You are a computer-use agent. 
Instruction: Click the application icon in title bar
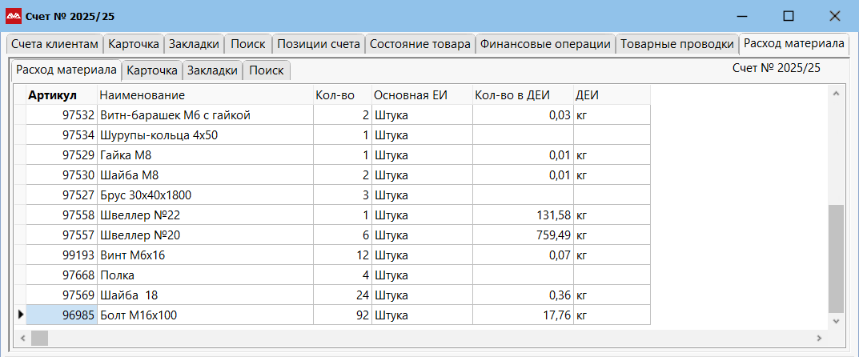click(x=14, y=16)
